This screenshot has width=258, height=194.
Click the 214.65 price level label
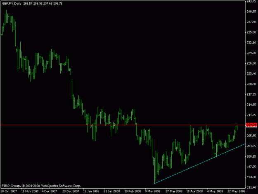[x=251, y=105]
